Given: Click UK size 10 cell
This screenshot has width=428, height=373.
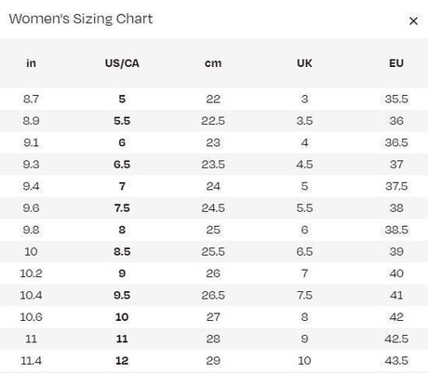Looking at the screenshot, I should coord(304,361).
